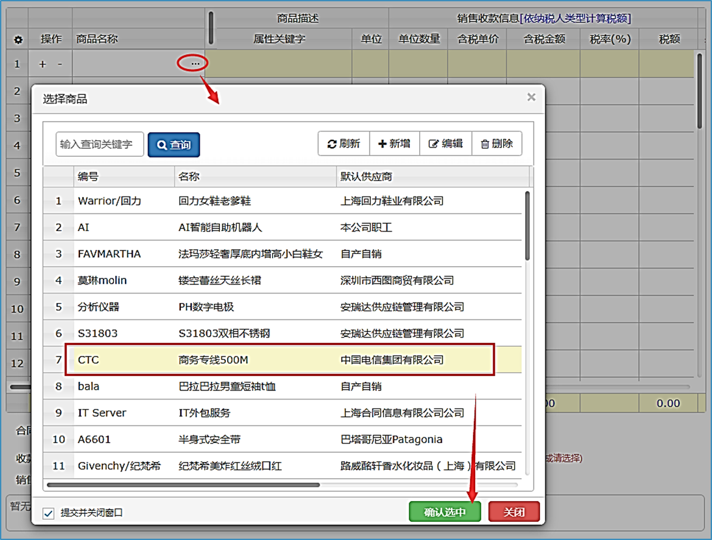Select the FAVMARTHA product row
The height and width of the screenshot is (540, 712).
coord(282,254)
